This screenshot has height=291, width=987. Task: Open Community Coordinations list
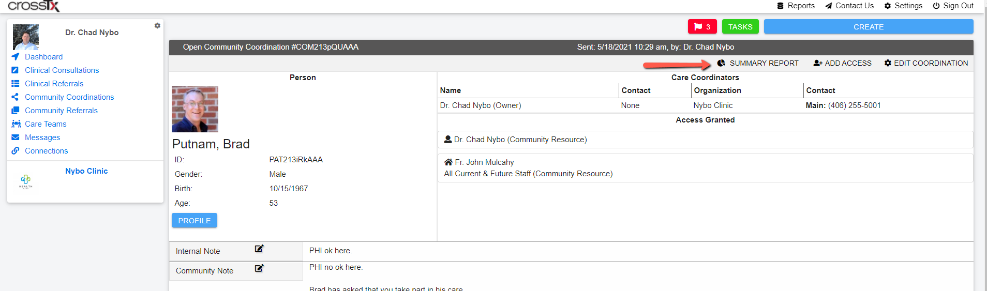pos(69,97)
